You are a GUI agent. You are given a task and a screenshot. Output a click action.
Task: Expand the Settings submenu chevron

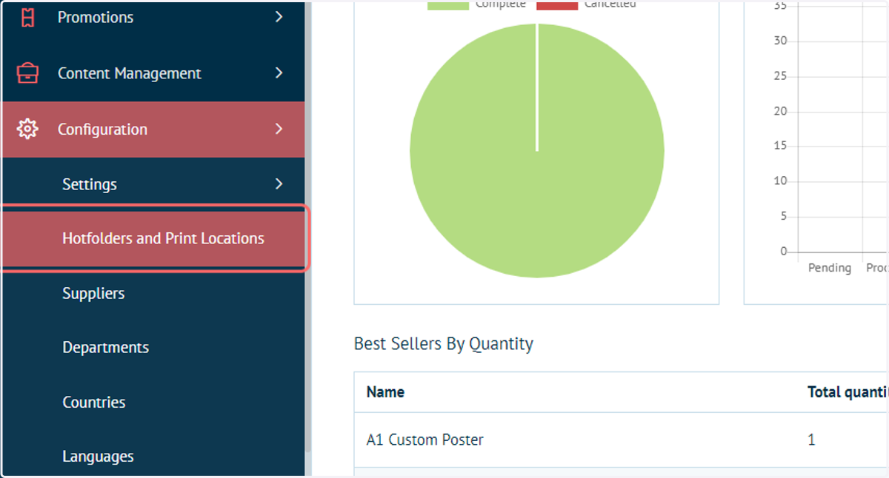[x=279, y=184]
